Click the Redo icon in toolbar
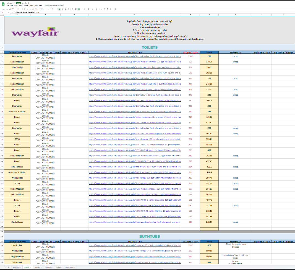The image size is (295, 270). coord(7,9)
